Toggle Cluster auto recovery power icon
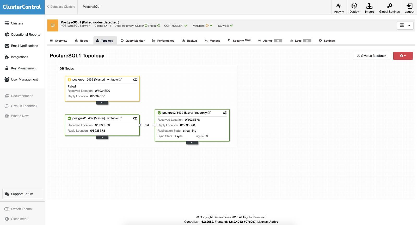Screen dimensions: 417x225 [146, 26]
